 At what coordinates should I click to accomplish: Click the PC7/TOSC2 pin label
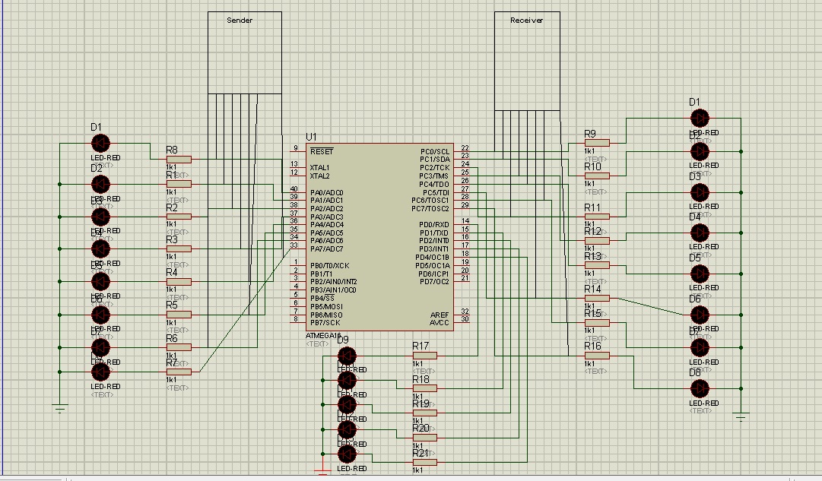pos(430,208)
